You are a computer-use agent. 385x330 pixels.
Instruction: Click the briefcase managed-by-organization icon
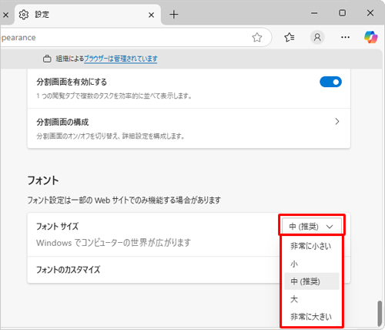point(47,59)
